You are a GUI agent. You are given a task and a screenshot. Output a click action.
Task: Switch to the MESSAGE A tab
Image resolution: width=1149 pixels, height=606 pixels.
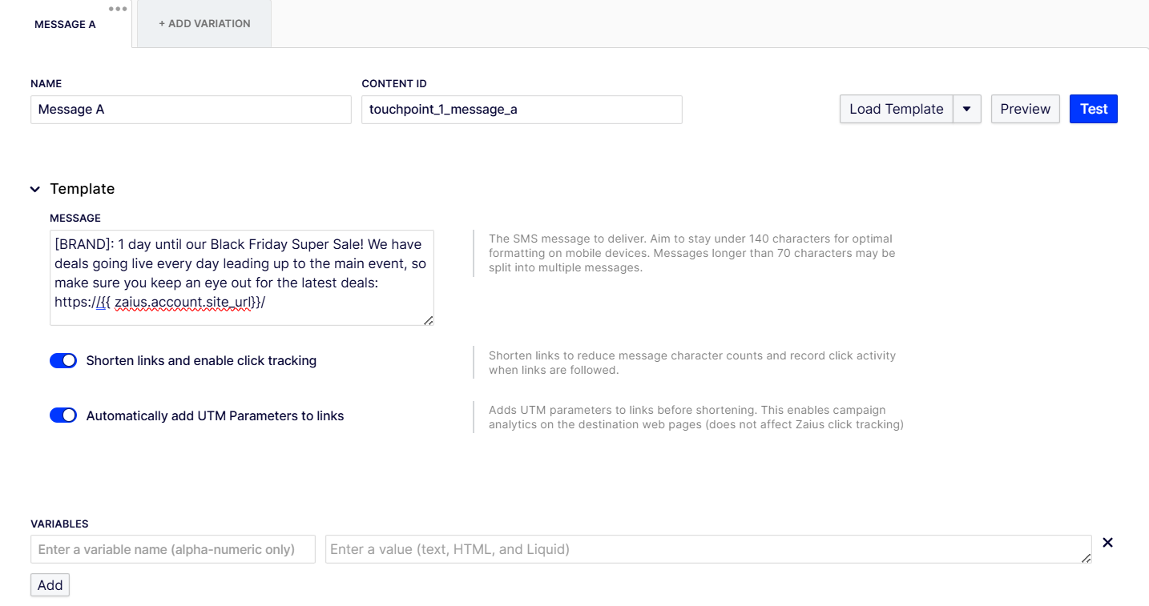point(65,24)
